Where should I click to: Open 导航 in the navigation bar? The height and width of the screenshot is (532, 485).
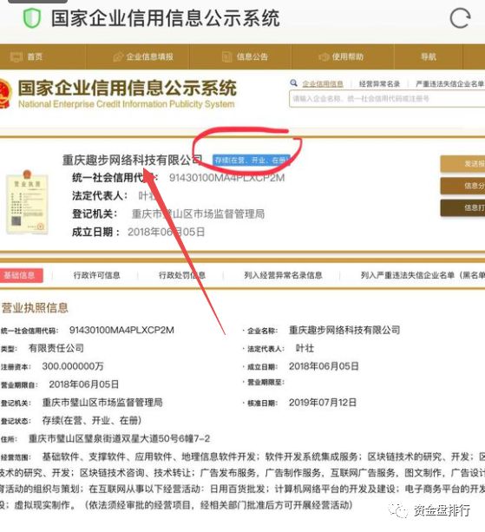coord(429,56)
